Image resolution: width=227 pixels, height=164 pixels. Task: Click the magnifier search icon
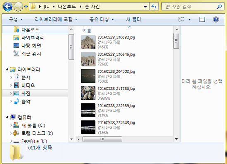pos(220,7)
